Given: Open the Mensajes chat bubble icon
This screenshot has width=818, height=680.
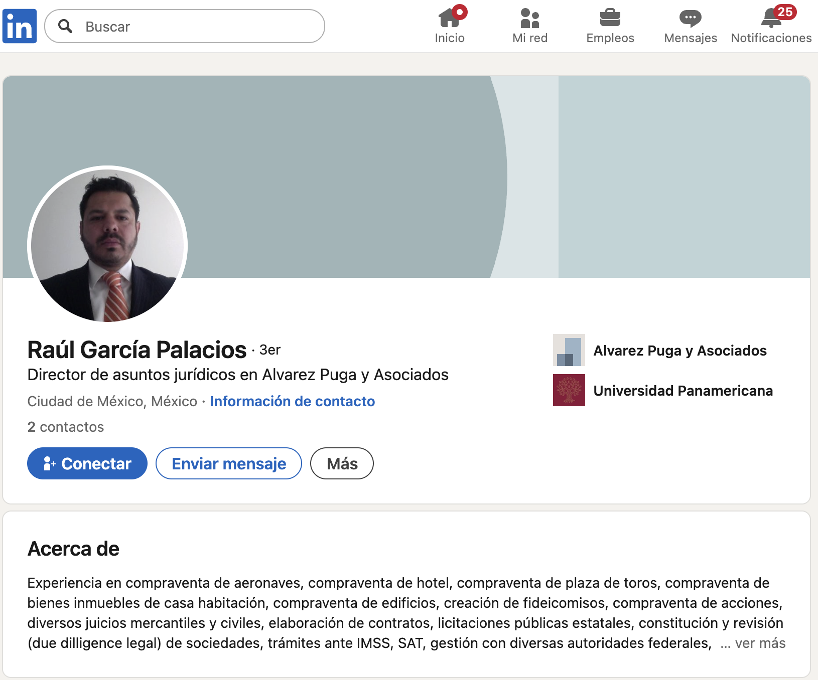Looking at the screenshot, I should [690, 19].
